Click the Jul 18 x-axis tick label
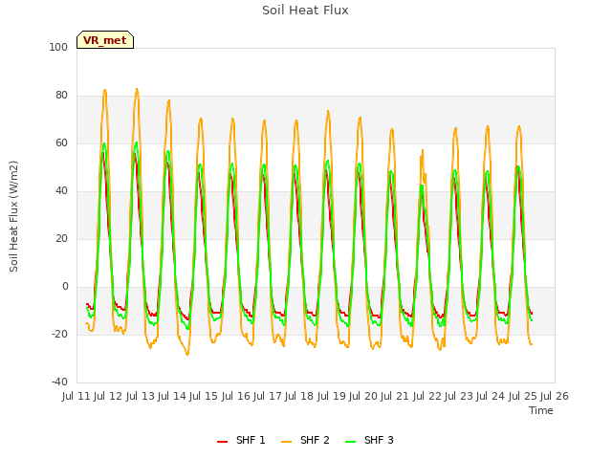The height and width of the screenshot is (459, 612). (x=299, y=396)
